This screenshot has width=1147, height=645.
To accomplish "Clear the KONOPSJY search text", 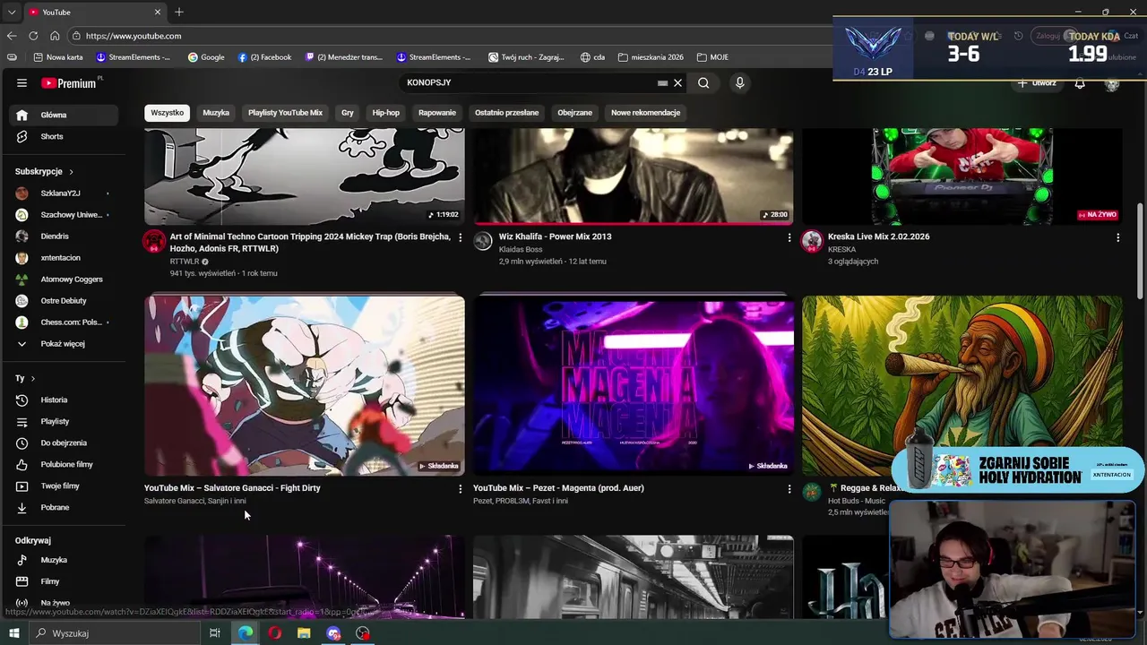I will tap(677, 82).
